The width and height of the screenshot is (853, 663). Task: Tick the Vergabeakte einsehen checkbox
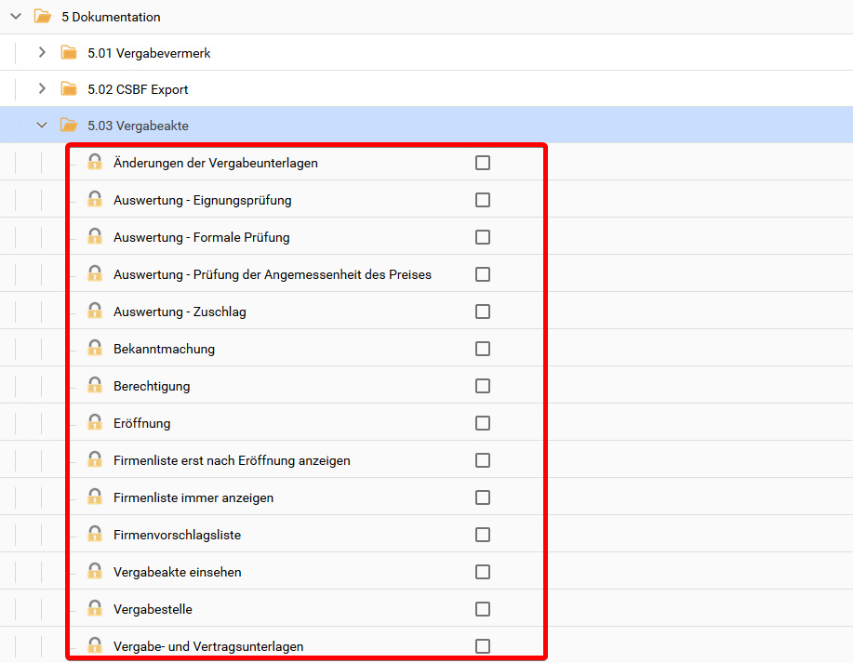(x=483, y=572)
